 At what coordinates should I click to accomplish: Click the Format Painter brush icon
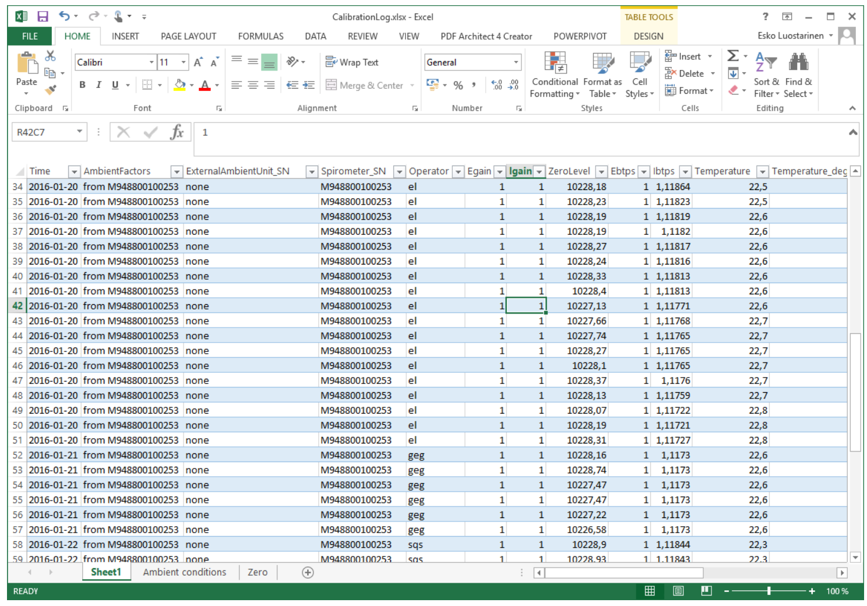coord(51,90)
